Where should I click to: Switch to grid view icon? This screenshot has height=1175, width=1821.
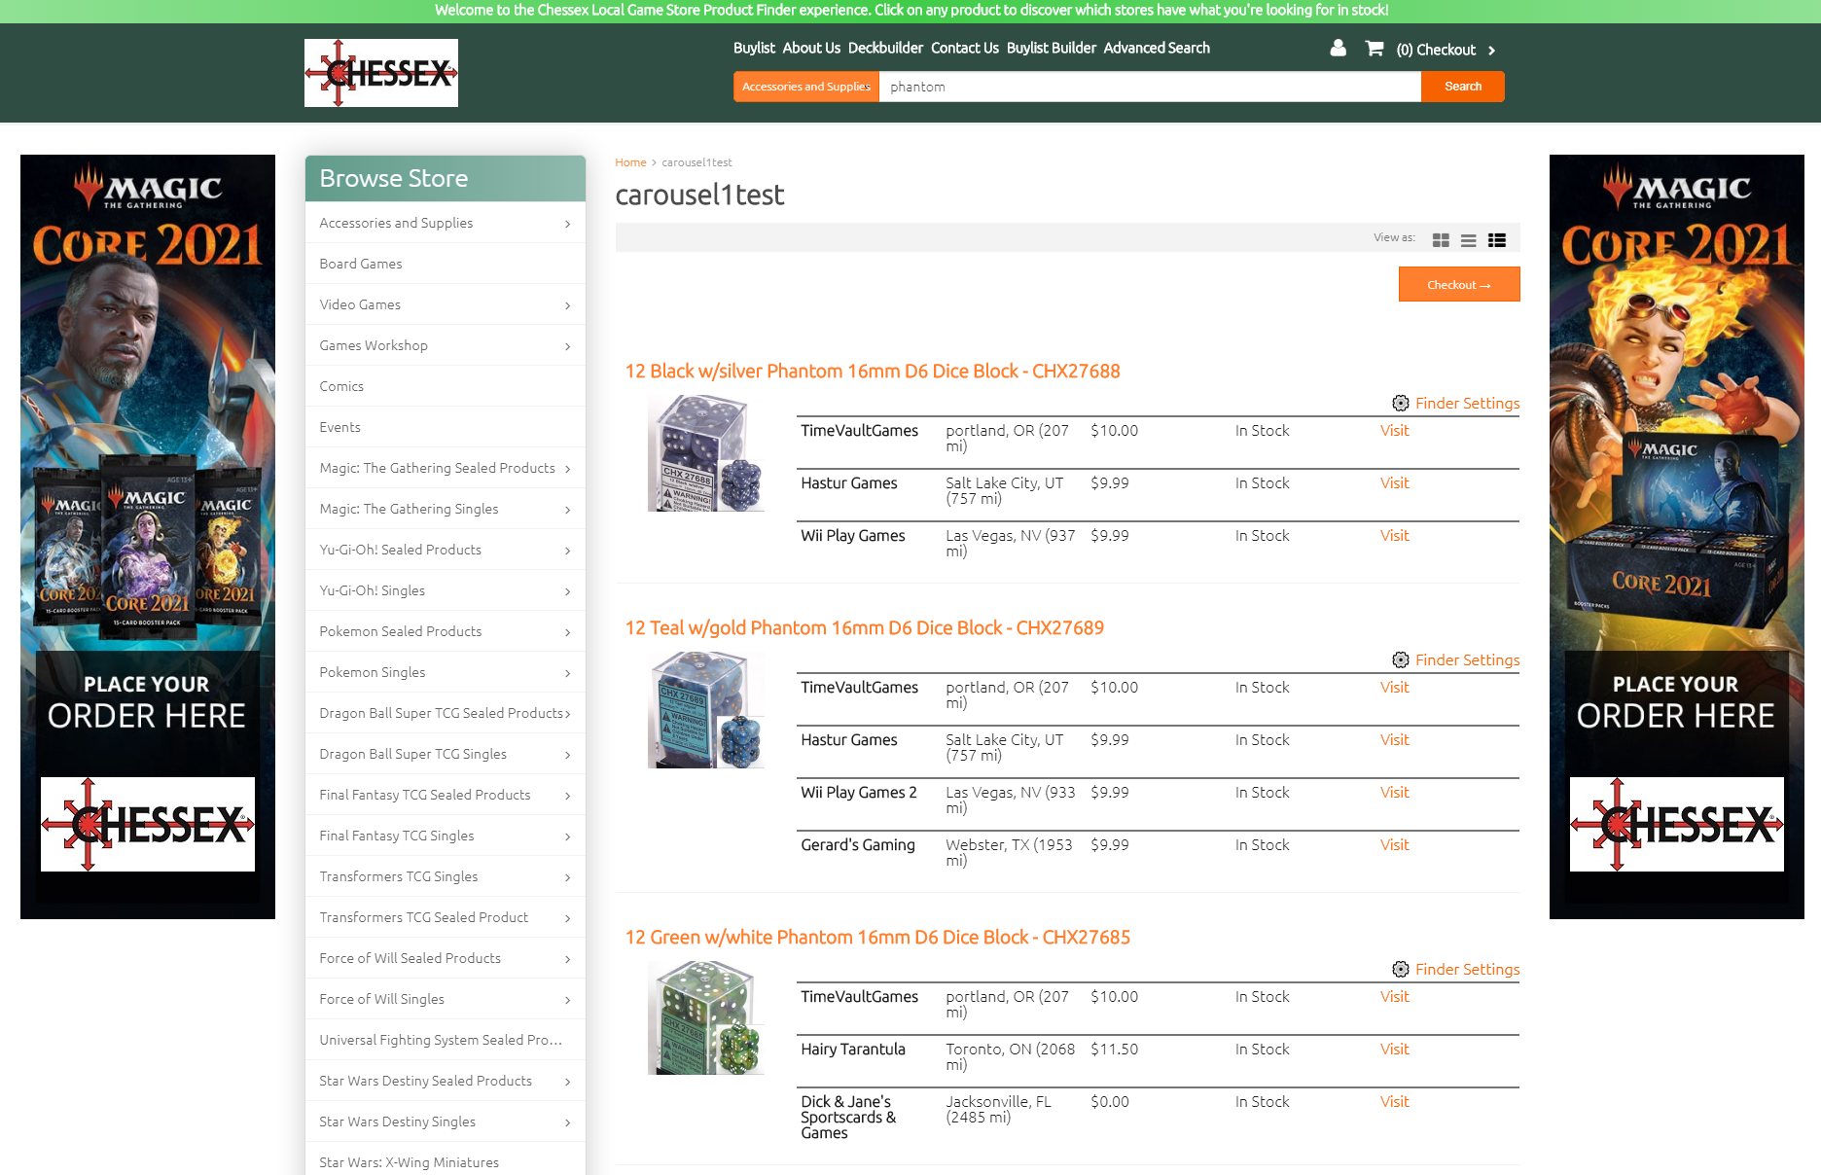click(x=1441, y=239)
